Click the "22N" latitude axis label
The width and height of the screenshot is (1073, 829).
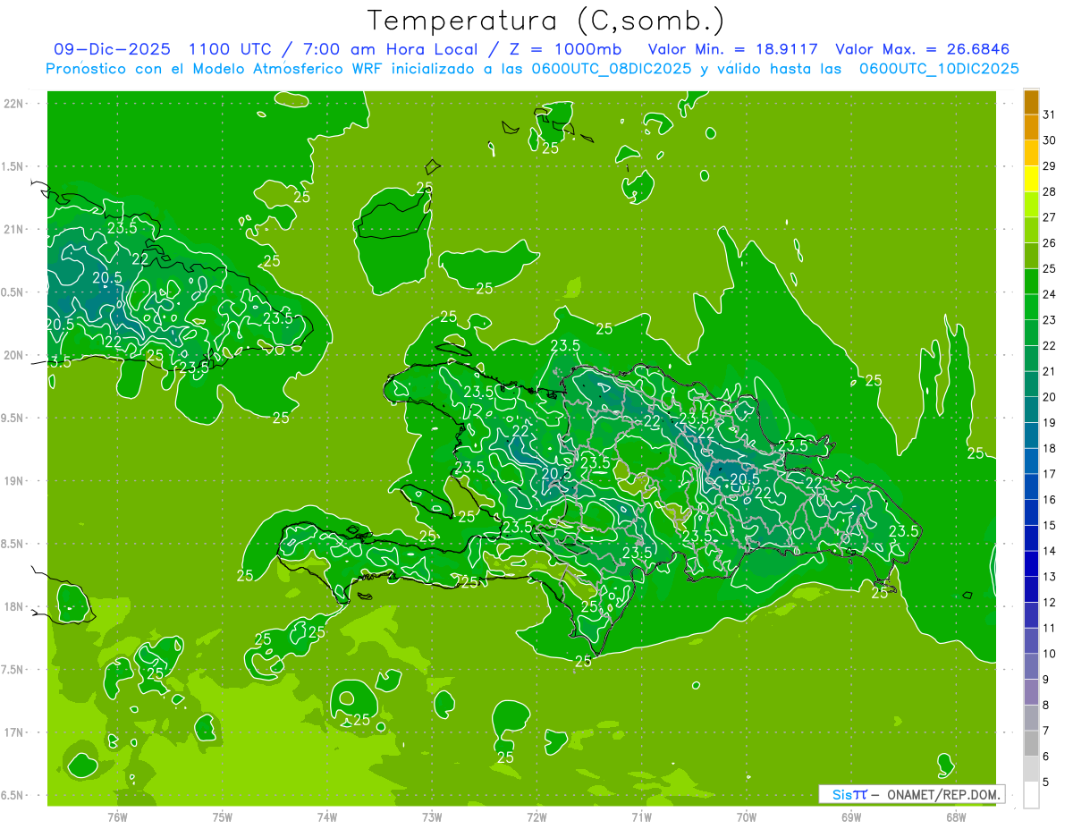[x=15, y=104]
